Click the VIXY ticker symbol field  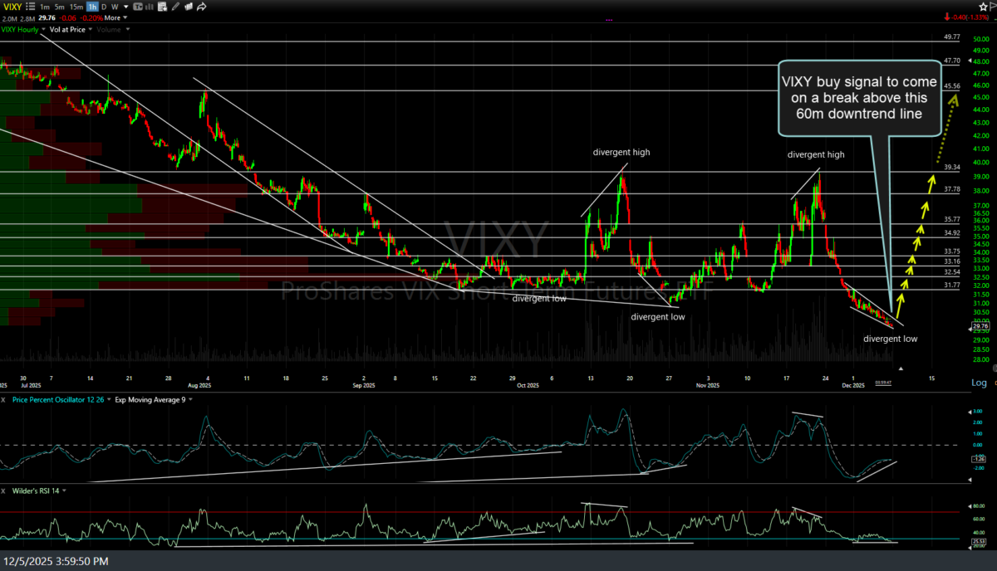[x=12, y=7]
